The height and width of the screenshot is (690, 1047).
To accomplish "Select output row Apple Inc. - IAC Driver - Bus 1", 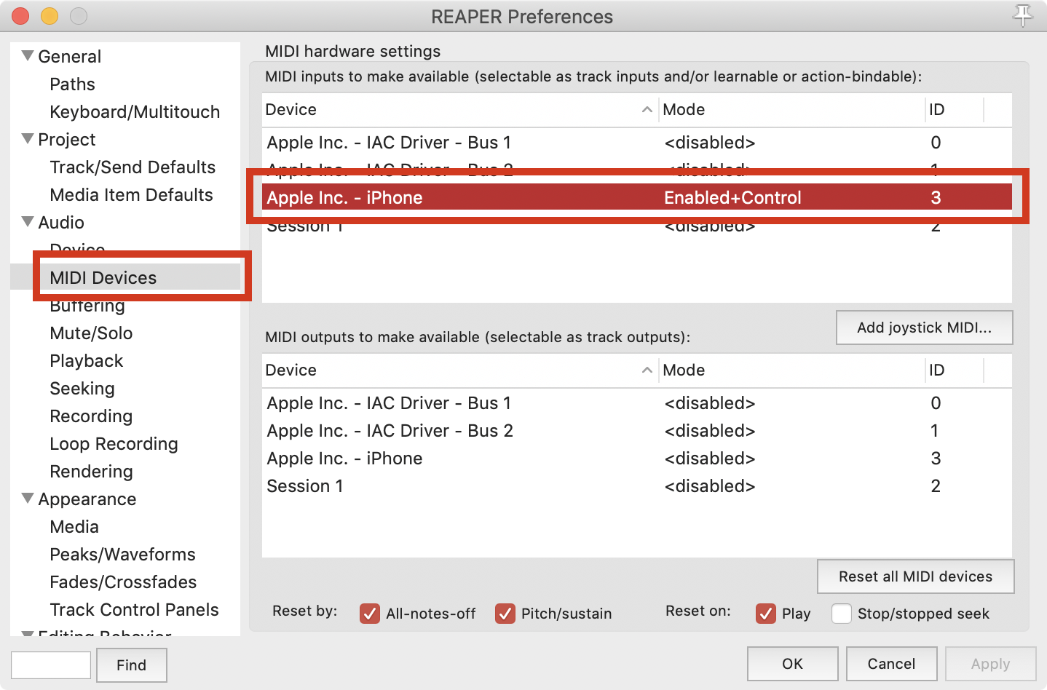I will tap(637, 403).
